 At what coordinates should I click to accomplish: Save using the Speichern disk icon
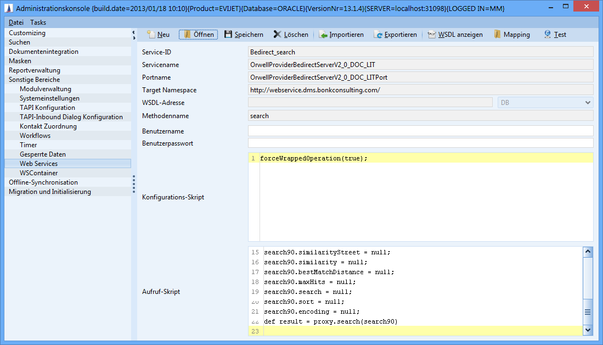pyautogui.click(x=228, y=35)
